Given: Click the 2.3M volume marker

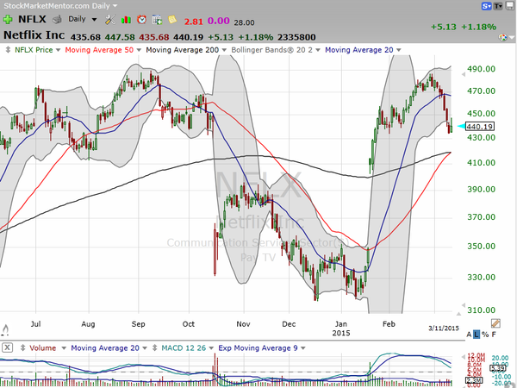Looking at the screenshot, I should (475, 380).
